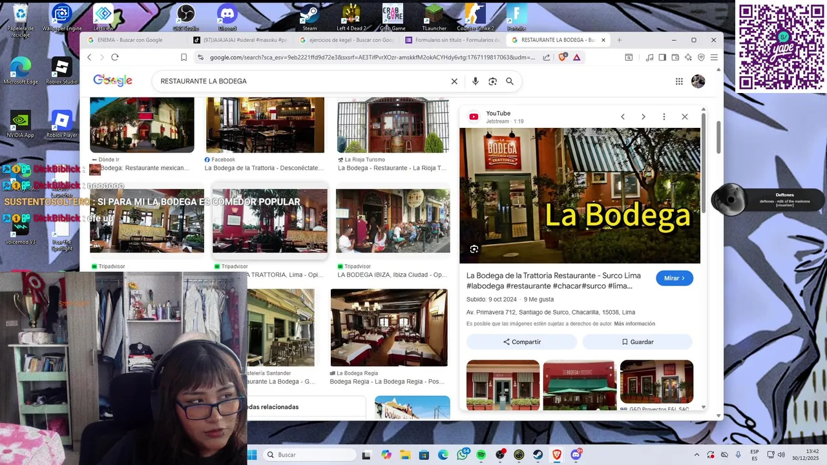This screenshot has height=465, width=827.
Task: Open WhatsApp from the taskbar
Action: click(x=463, y=455)
